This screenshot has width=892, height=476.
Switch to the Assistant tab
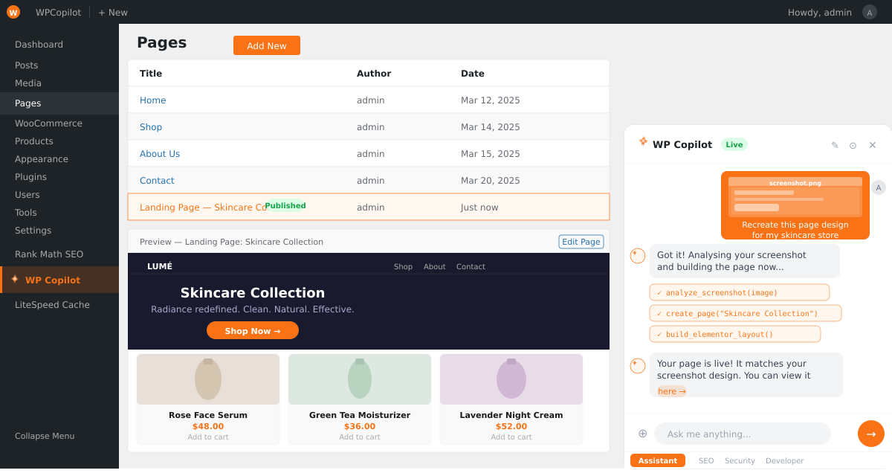658,460
